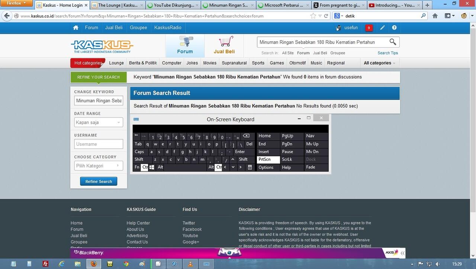Toggle the left Ctrl key on On-Screen Keyboard
This screenshot has height=269, width=476.
[x=144, y=167]
